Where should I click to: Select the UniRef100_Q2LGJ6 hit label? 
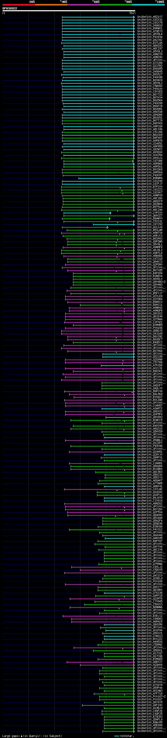[150, 227]
